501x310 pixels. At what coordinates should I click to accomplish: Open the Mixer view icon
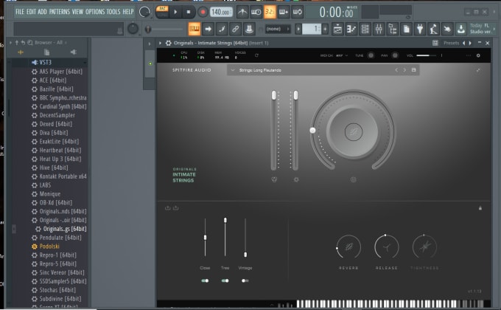(x=379, y=29)
